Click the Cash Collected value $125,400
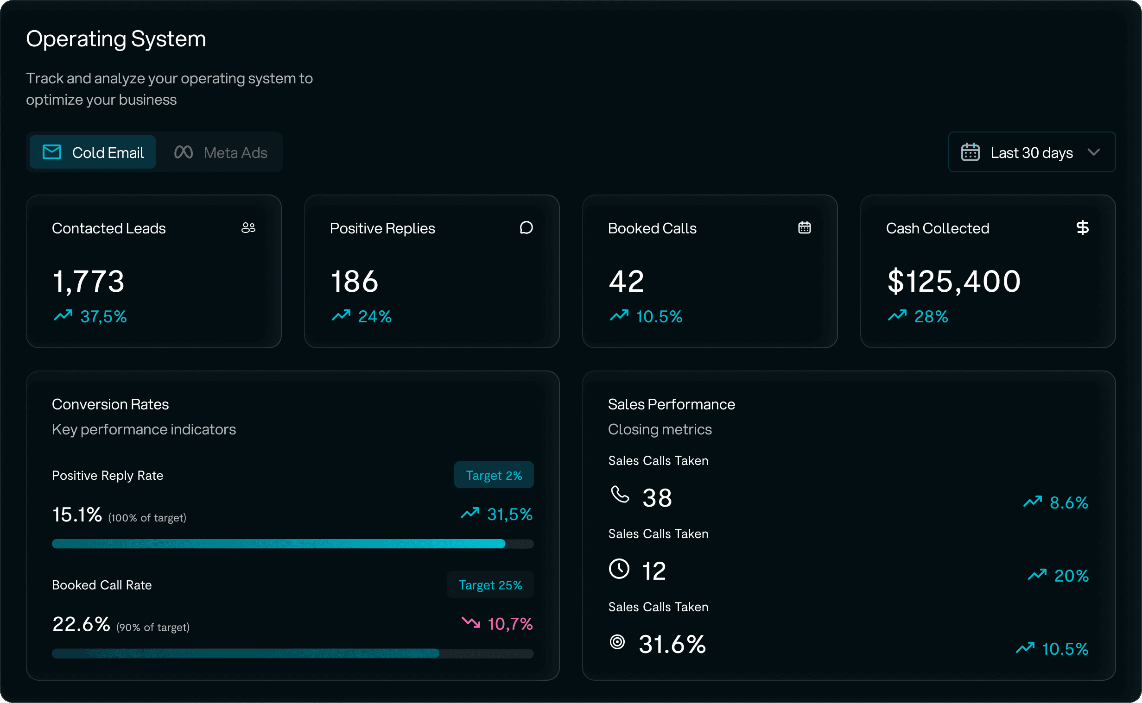Viewport: 1142px width, 703px height. point(953,281)
